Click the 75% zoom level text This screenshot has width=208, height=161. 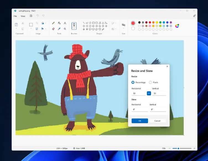164,148
